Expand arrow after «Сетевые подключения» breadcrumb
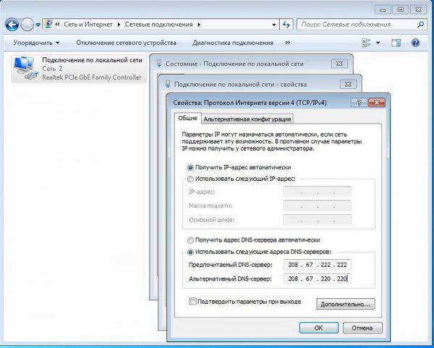Image resolution: width=434 pixels, height=348 pixels. [199, 25]
